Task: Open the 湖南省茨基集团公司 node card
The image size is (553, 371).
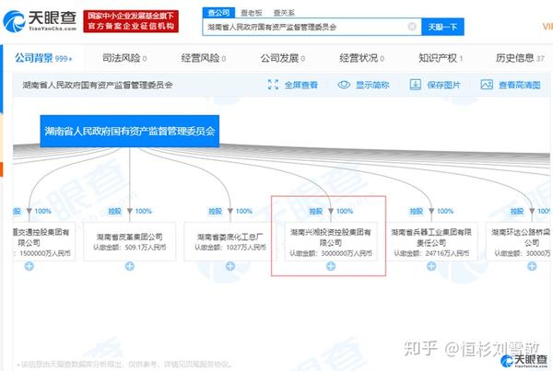Action: click(x=130, y=241)
